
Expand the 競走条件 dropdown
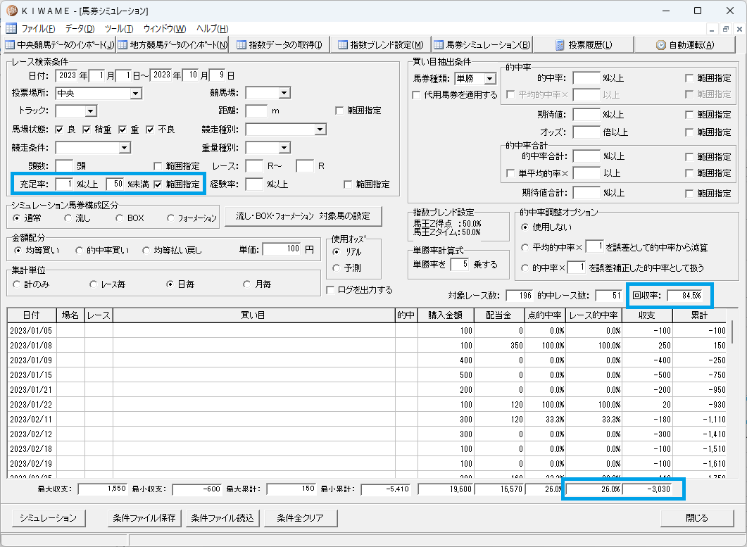(x=125, y=148)
